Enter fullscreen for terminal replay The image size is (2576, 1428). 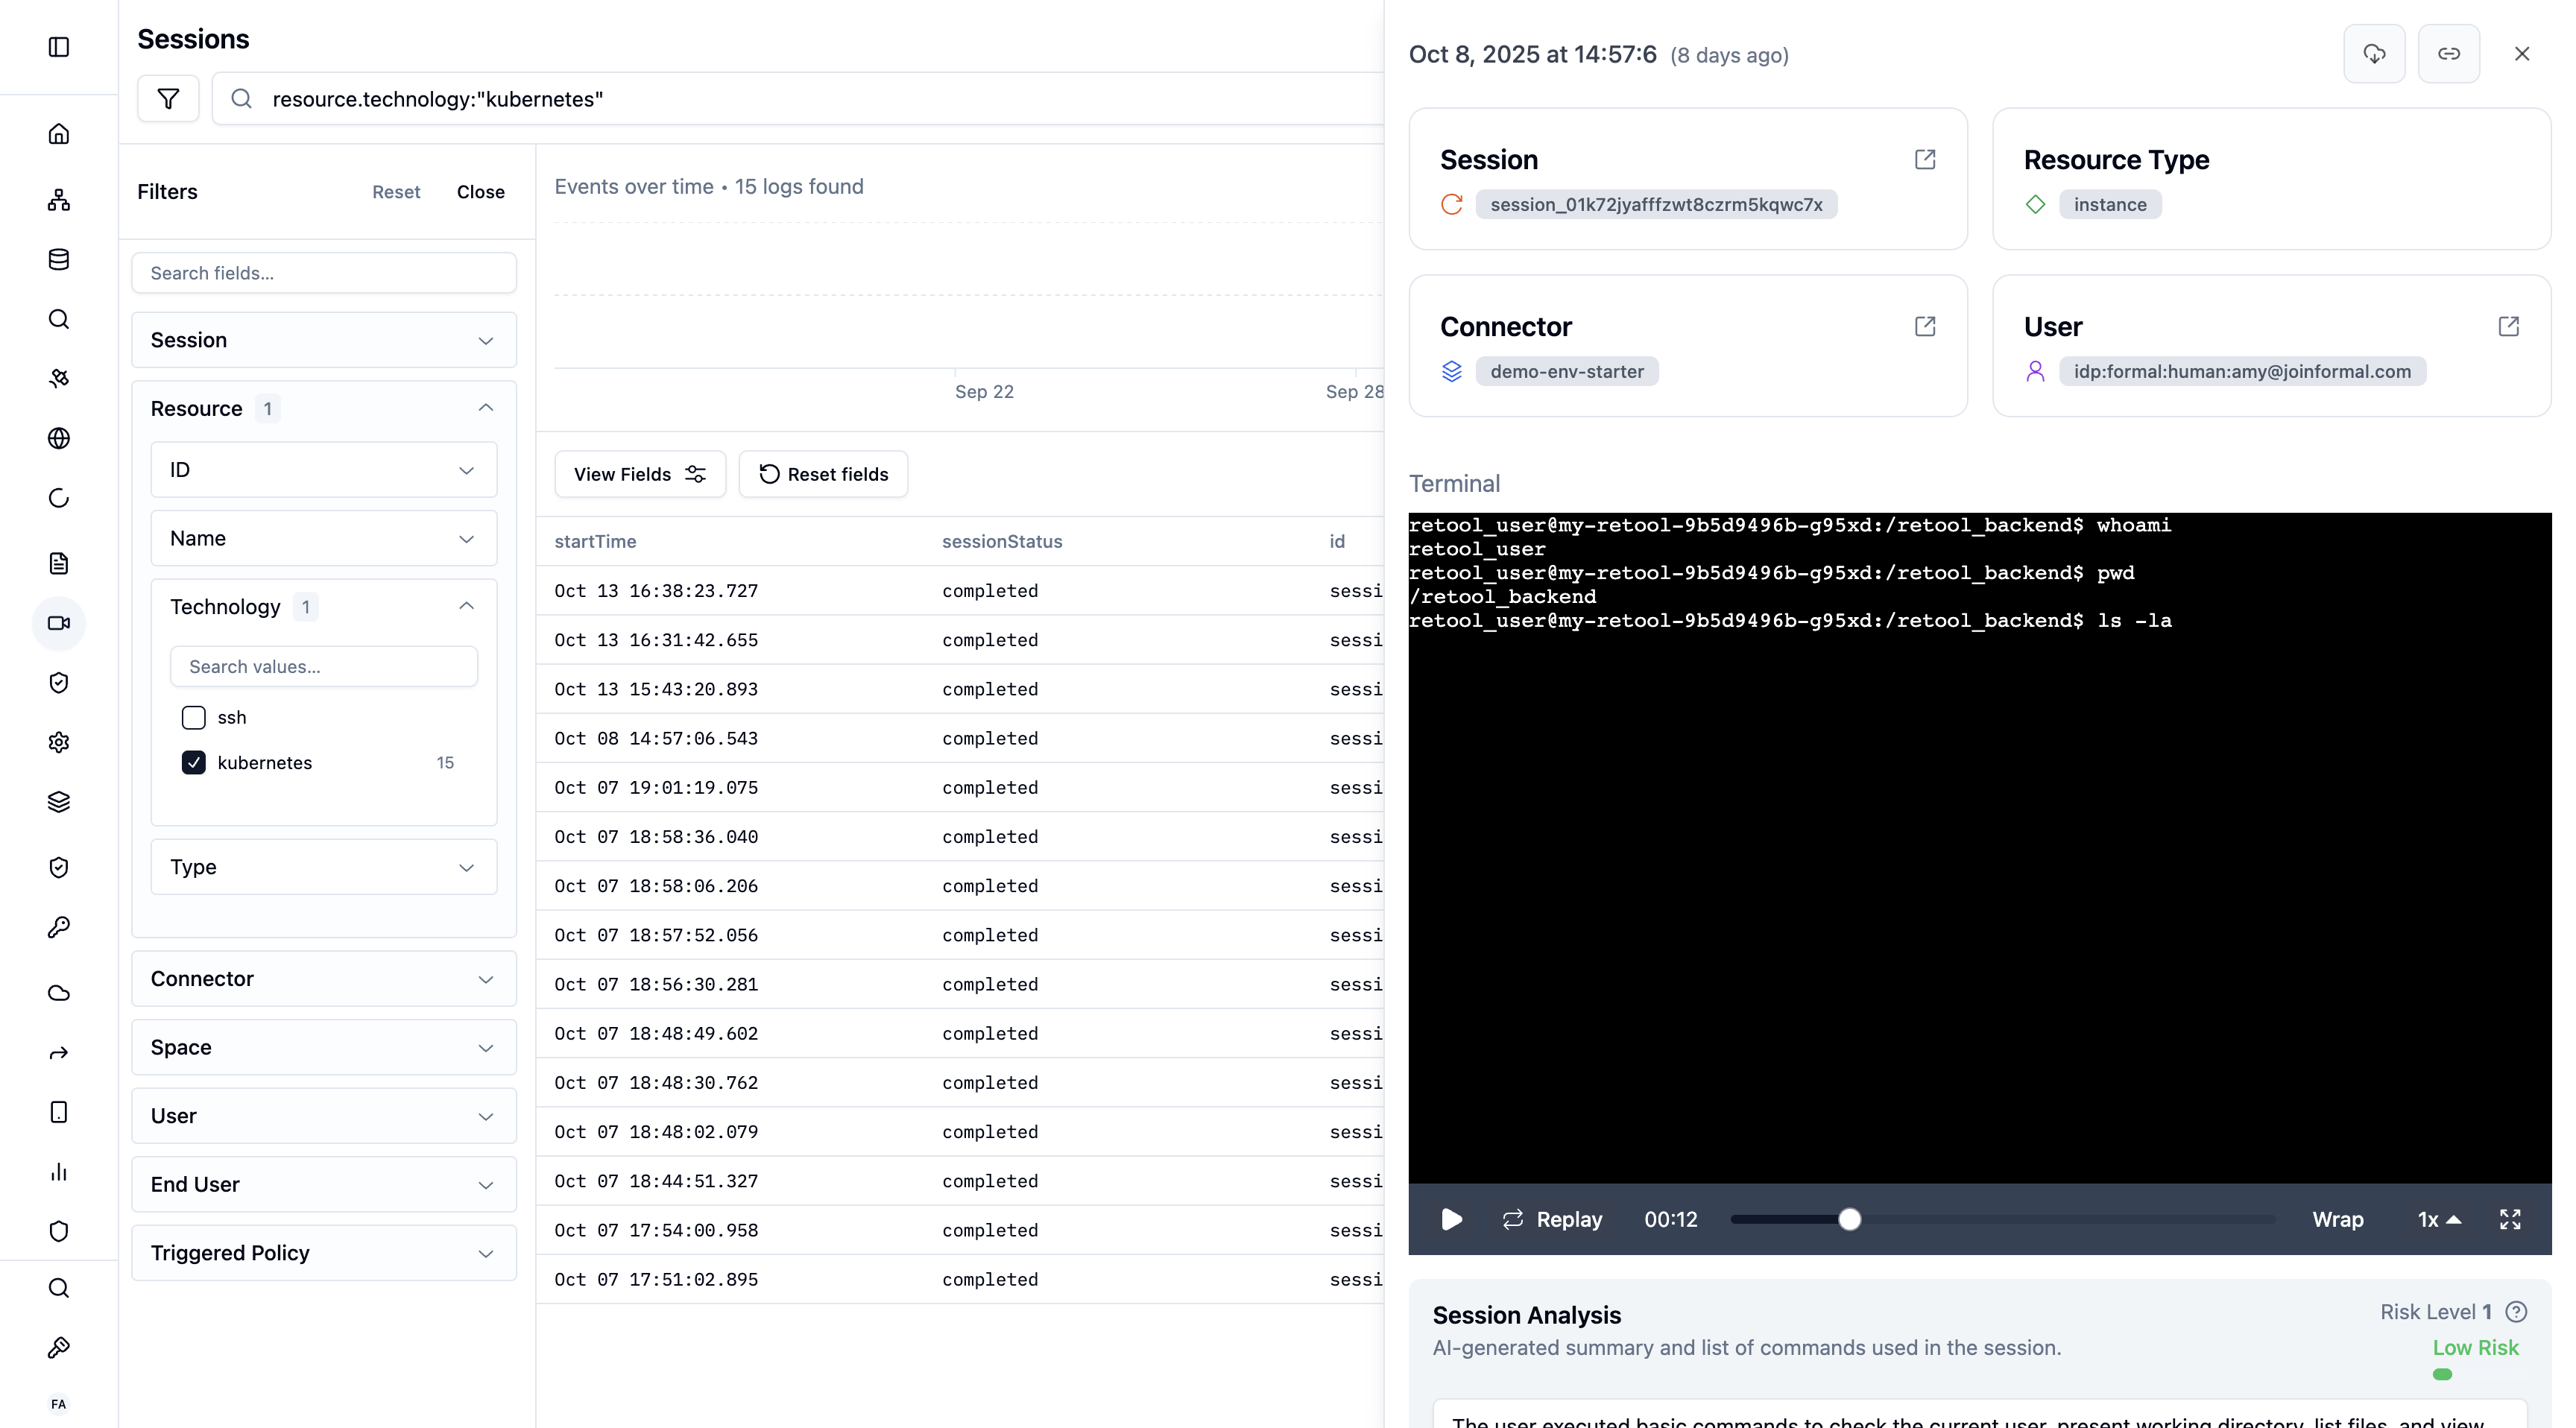tap(2510, 1219)
